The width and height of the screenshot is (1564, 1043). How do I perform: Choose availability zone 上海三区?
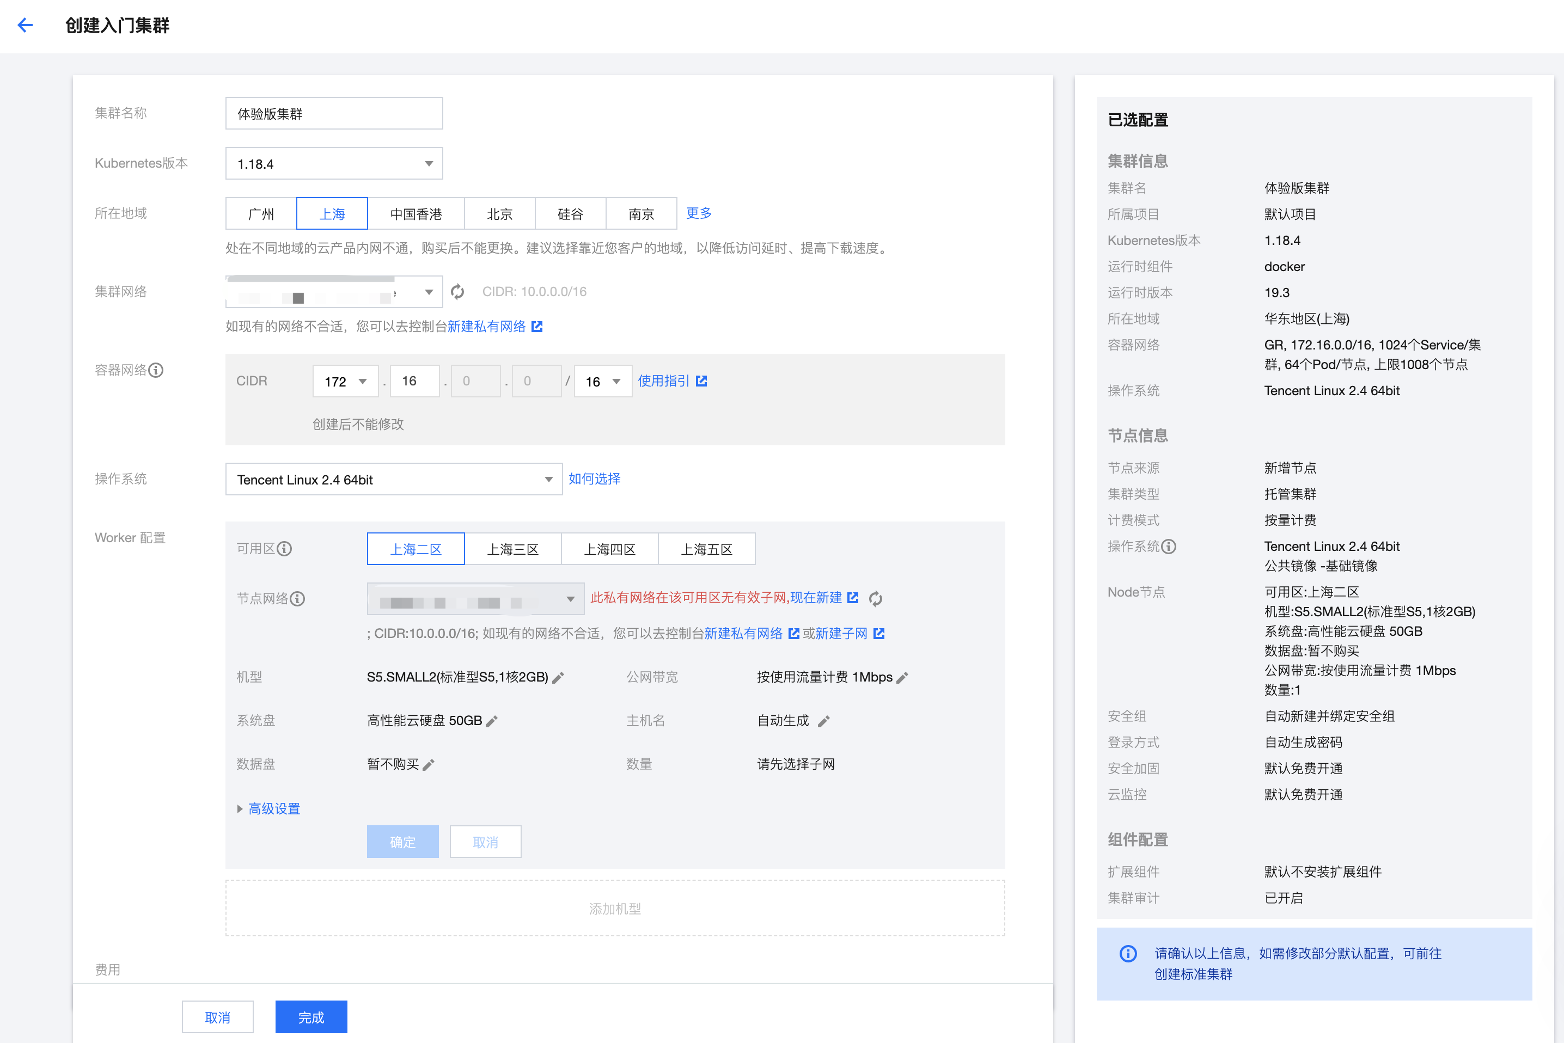[512, 549]
